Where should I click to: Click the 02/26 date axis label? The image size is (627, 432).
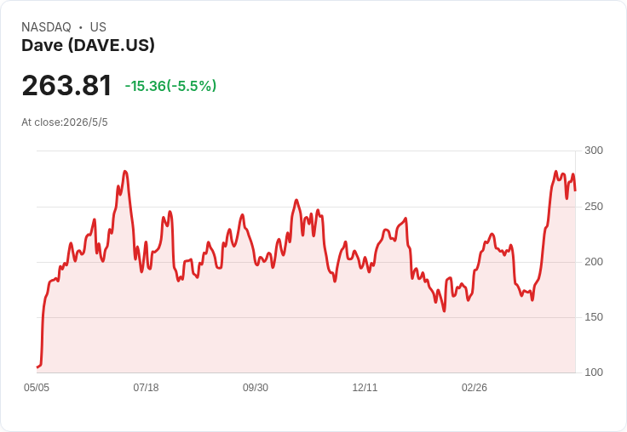(475, 387)
